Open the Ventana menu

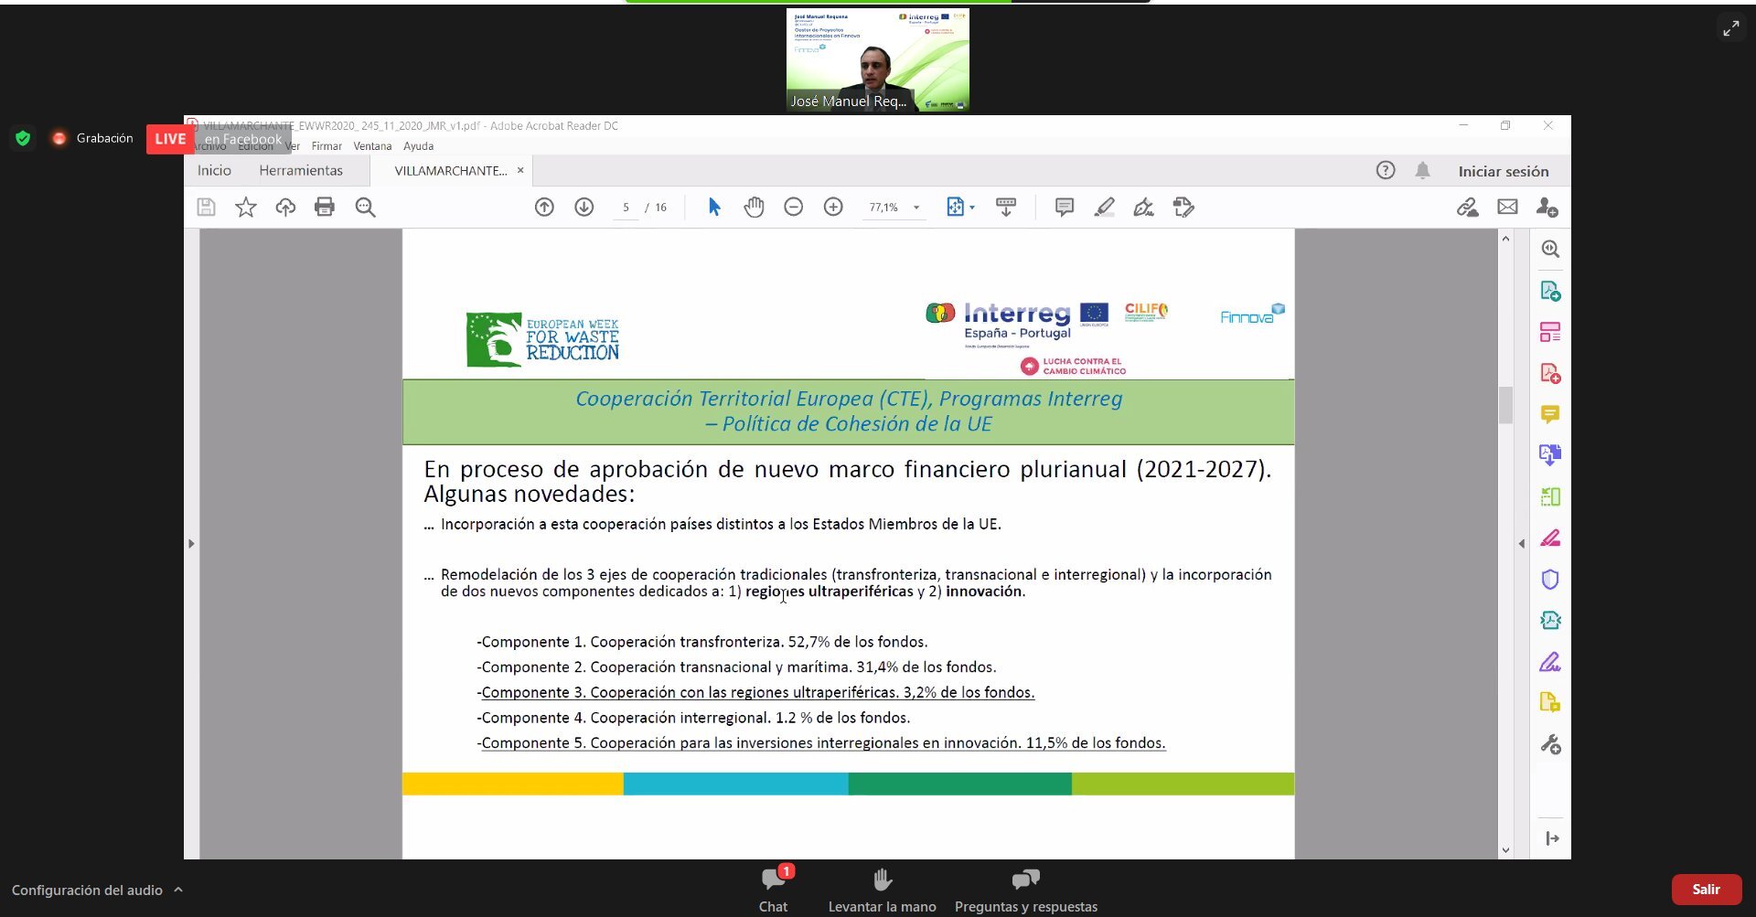(372, 146)
